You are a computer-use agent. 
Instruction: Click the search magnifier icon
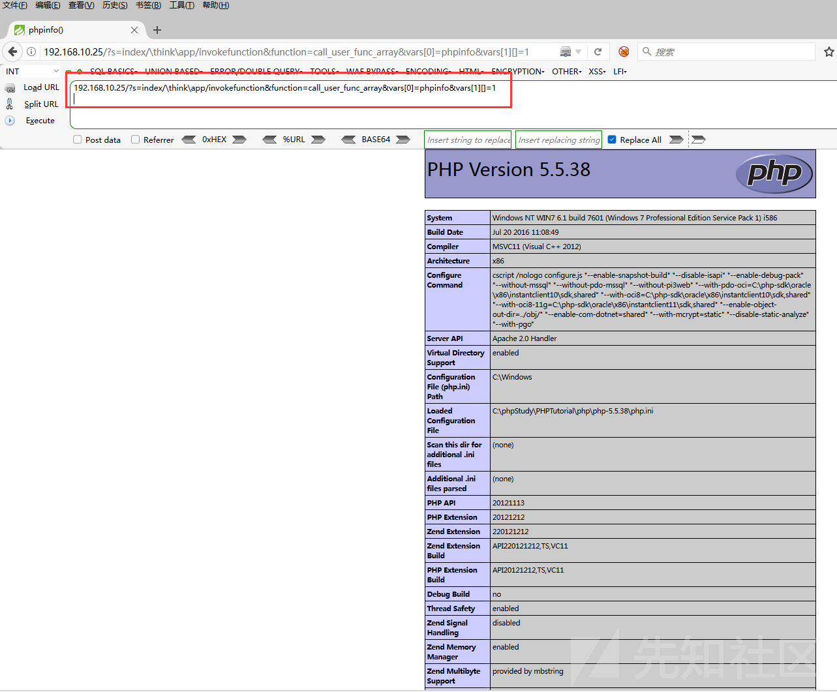647,52
